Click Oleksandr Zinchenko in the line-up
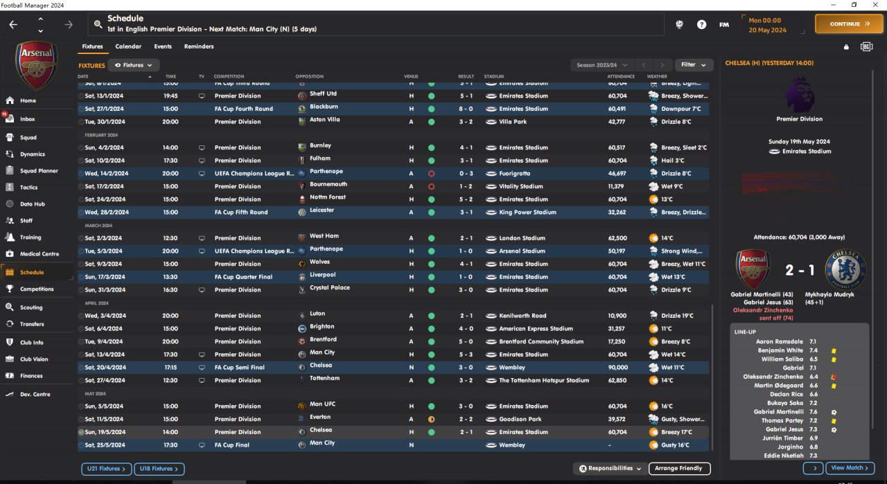The width and height of the screenshot is (887, 484). point(775,377)
